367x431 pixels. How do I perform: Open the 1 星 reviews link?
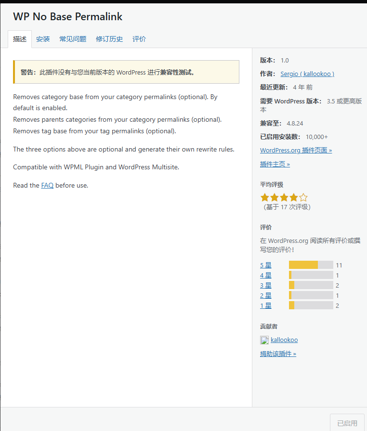tap(266, 305)
